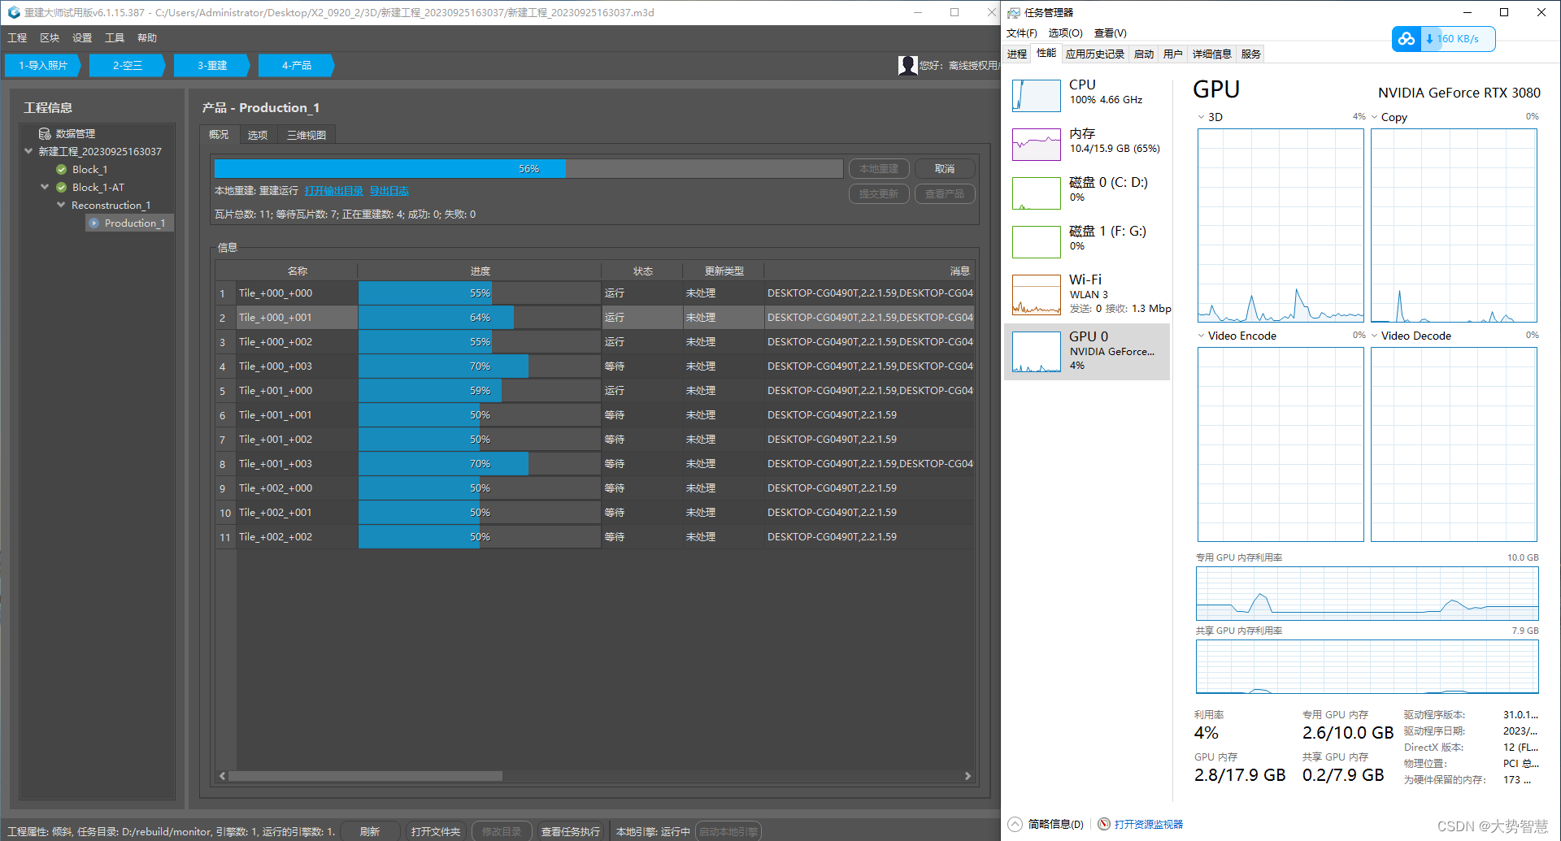The height and width of the screenshot is (841, 1561).
Task: Switch to the 应用历史记录 tab
Action: (1095, 54)
